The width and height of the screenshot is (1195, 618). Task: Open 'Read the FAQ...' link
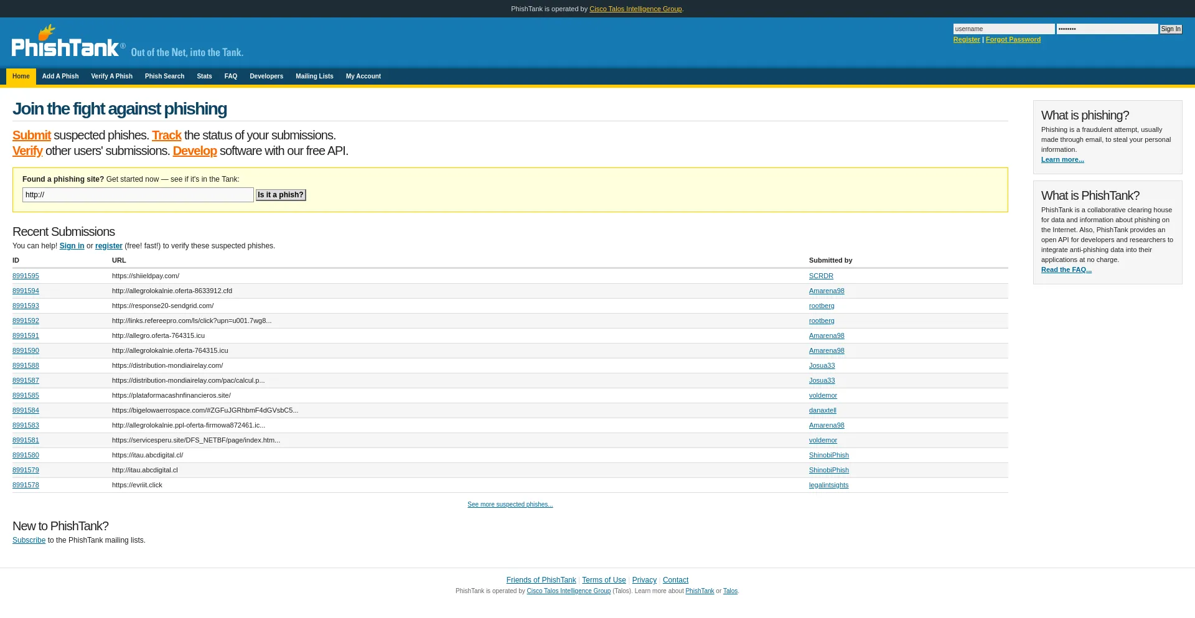(1066, 270)
